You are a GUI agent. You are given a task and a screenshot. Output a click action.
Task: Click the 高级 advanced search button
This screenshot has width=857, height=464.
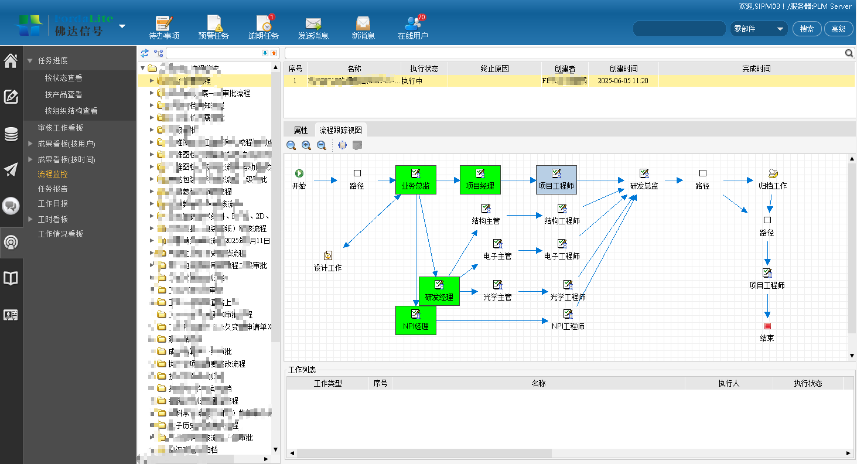pyautogui.click(x=838, y=29)
